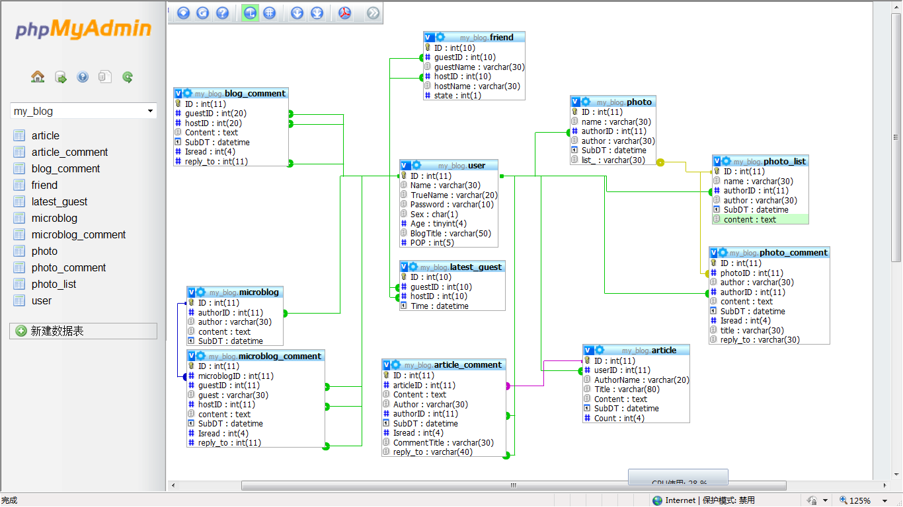Toggle the V box on the user table
This screenshot has width=903, height=507.
[x=405, y=166]
